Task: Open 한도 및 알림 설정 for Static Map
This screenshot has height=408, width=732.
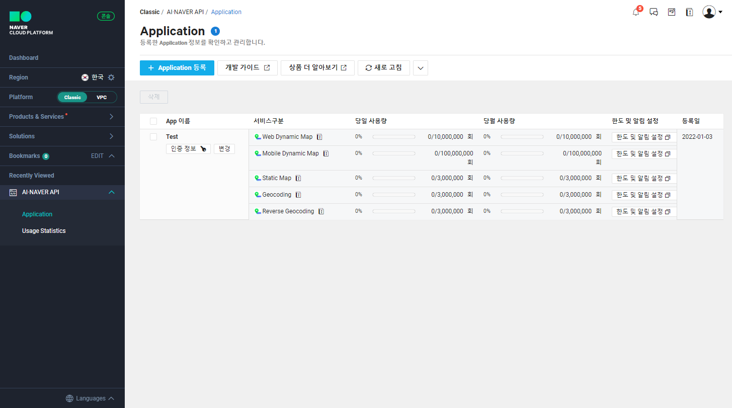Action: [644, 178]
